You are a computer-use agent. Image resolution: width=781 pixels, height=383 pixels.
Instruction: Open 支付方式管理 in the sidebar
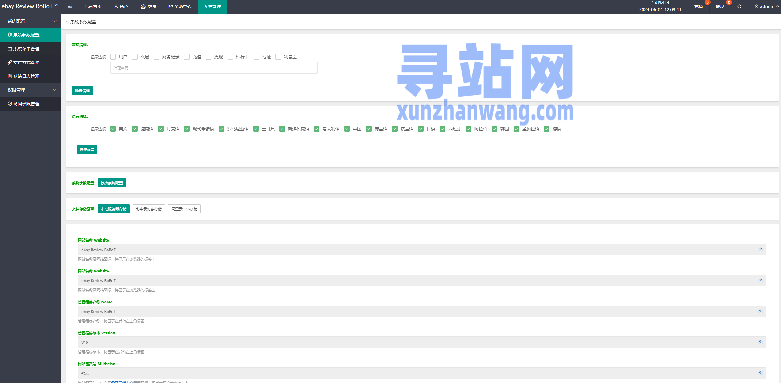coord(31,62)
